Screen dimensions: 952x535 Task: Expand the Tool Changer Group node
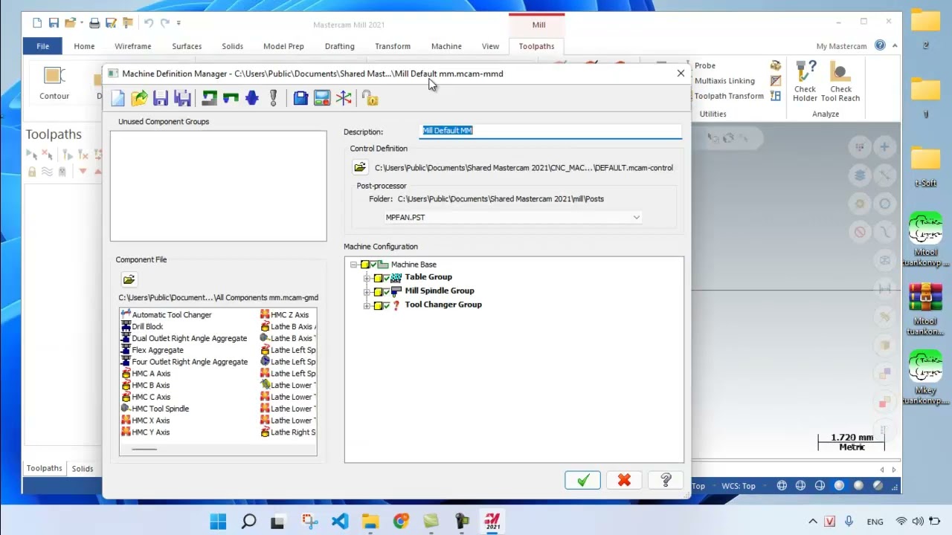click(367, 305)
